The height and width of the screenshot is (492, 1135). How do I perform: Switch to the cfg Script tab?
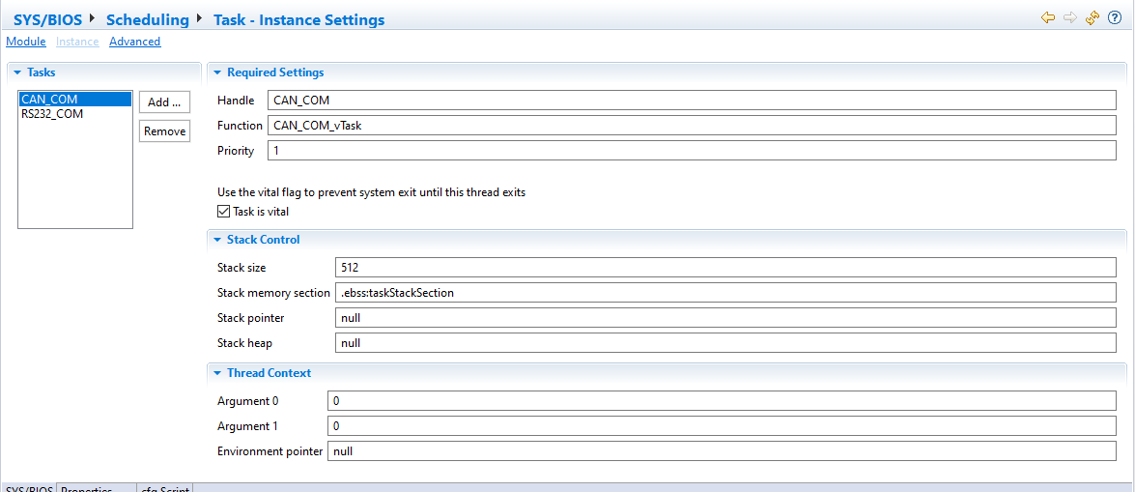(164, 488)
